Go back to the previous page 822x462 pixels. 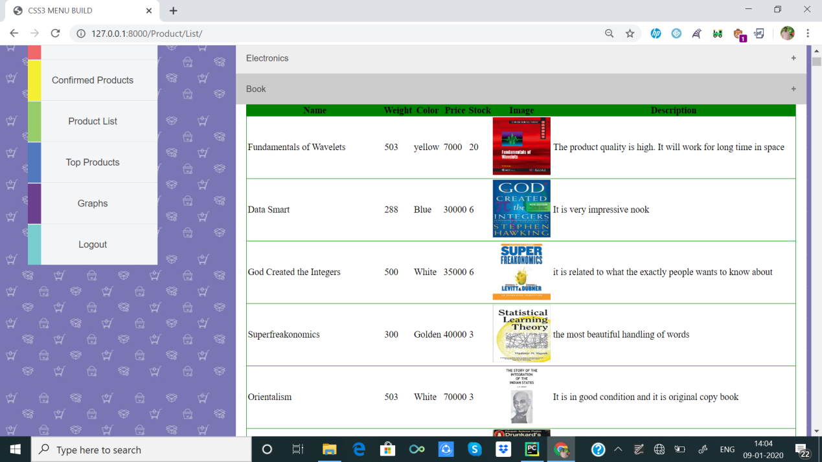coord(14,34)
